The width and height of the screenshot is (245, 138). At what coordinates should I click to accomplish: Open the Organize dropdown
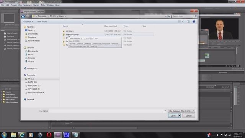point(28,21)
